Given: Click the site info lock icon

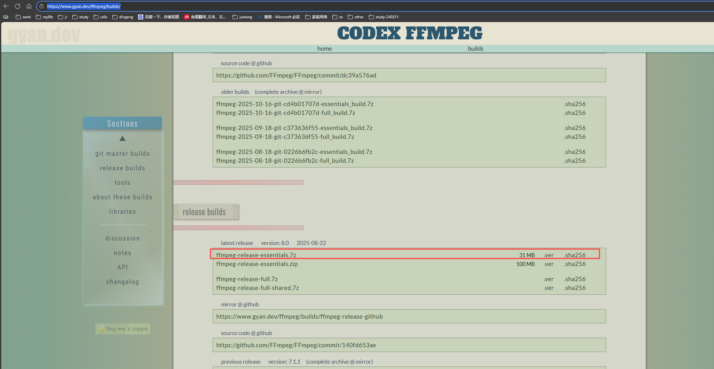Looking at the screenshot, I should pyautogui.click(x=42, y=6).
